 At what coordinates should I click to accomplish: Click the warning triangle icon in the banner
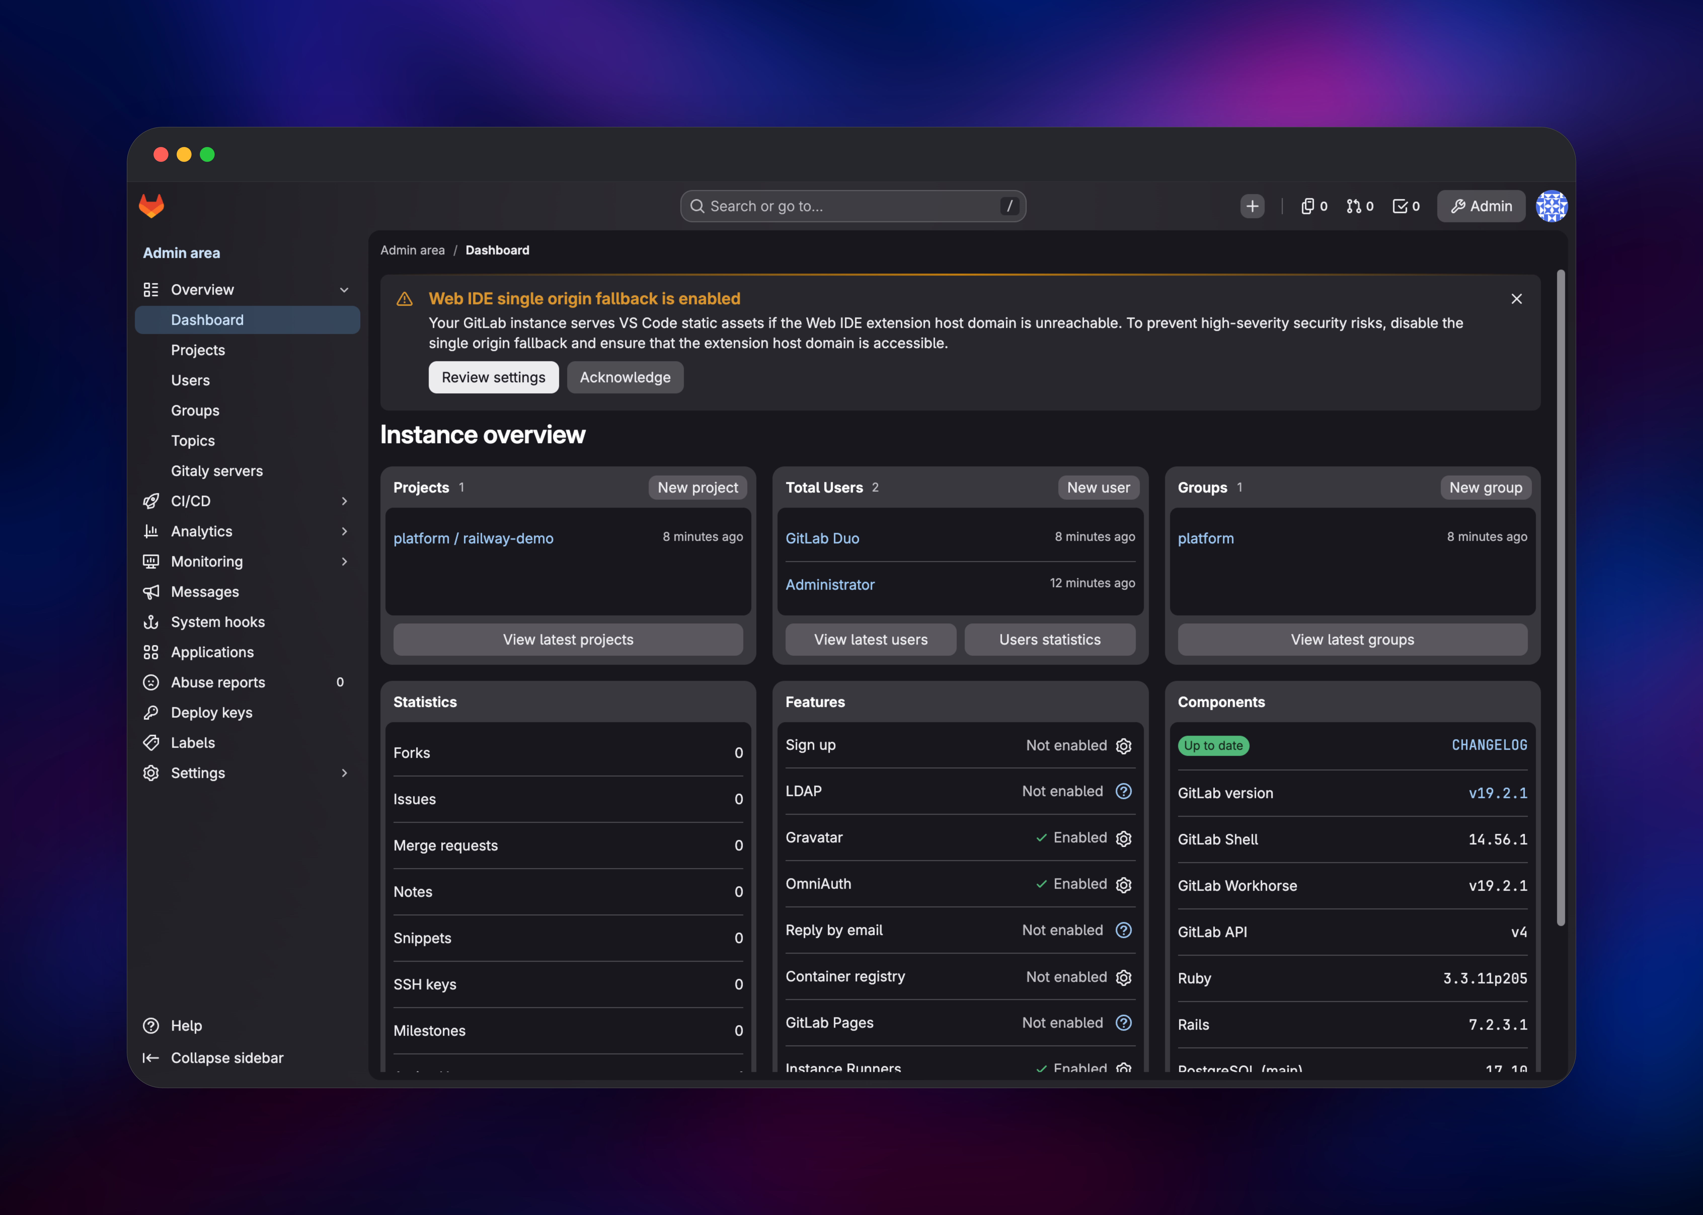coord(405,299)
